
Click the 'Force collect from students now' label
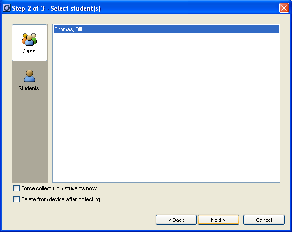tap(59, 188)
